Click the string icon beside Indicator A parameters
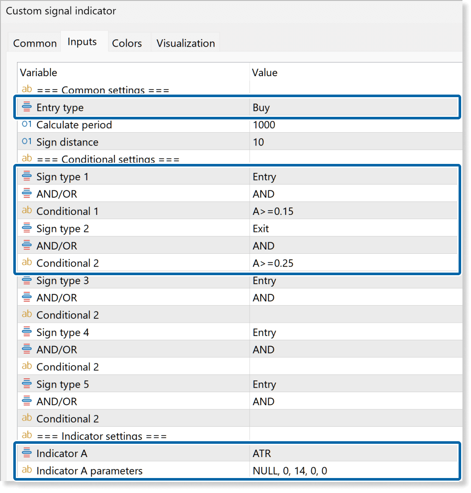Image resolution: width=471 pixels, height=493 pixels. [x=27, y=470]
